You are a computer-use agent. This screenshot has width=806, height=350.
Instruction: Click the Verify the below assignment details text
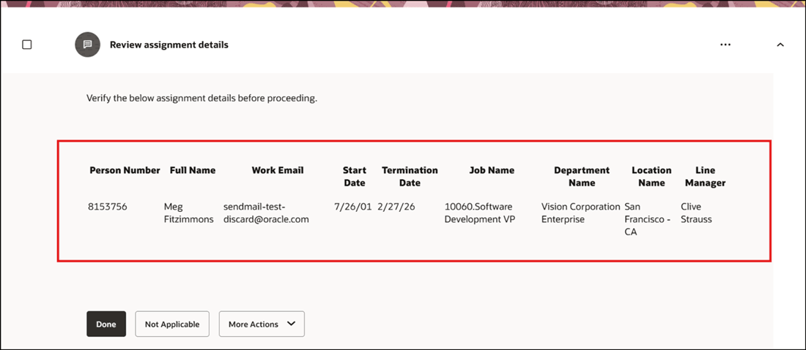click(x=202, y=98)
